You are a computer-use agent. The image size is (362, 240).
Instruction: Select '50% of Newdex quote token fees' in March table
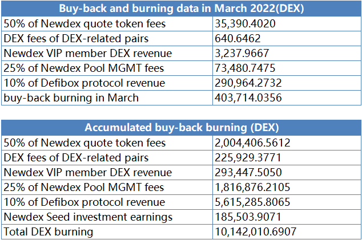click(85, 24)
